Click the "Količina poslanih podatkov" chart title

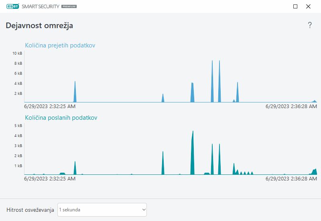click(61, 118)
